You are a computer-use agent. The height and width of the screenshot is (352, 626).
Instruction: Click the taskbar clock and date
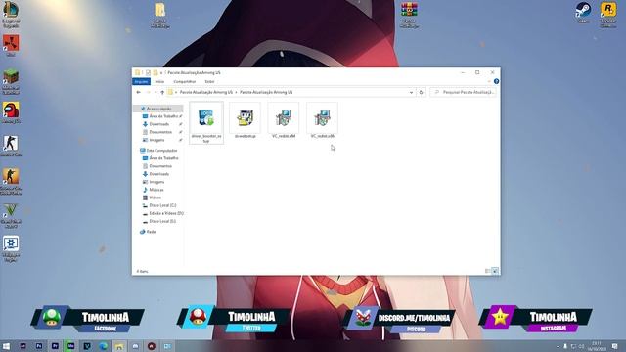pyautogui.click(x=597, y=346)
